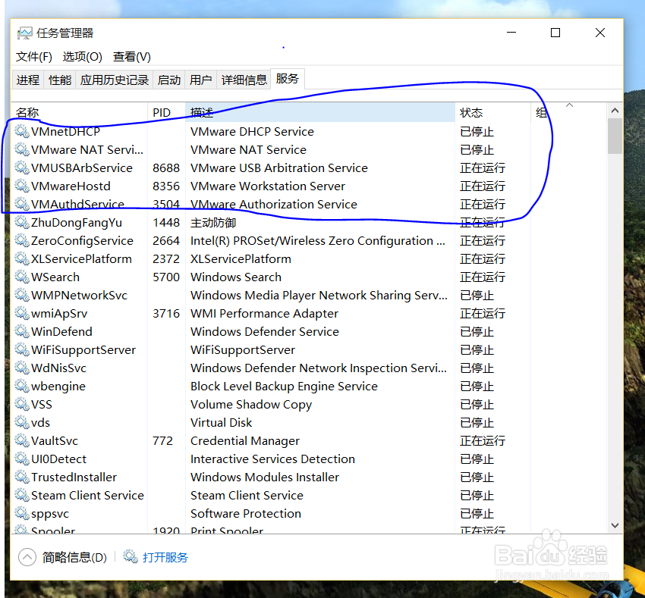Click the gear icon beside sppsvc

click(x=22, y=513)
